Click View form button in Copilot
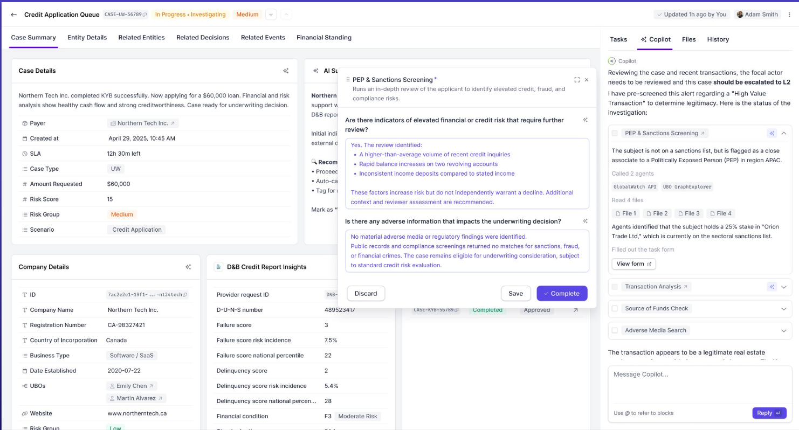The width and height of the screenshot is (799, 430). pos(633,264)
